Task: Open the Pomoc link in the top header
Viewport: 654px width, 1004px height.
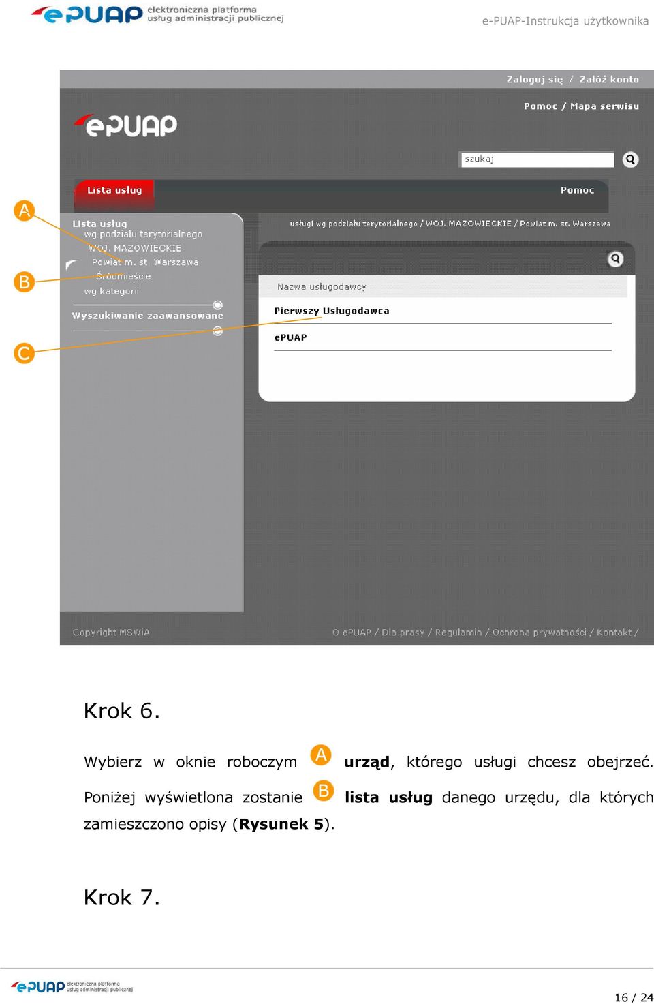Action: 540,106
